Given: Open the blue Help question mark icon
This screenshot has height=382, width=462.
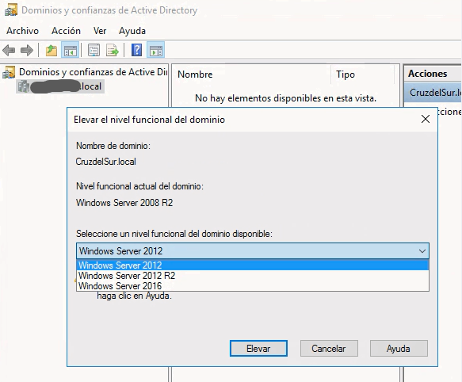Looking at the screenshot, I should [137, 50].
